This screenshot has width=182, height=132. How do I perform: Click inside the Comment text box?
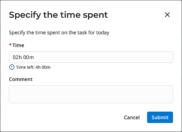[91, 94]
